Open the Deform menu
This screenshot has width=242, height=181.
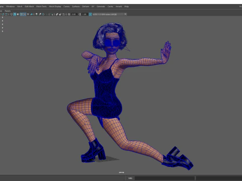[x=85, y=7]
